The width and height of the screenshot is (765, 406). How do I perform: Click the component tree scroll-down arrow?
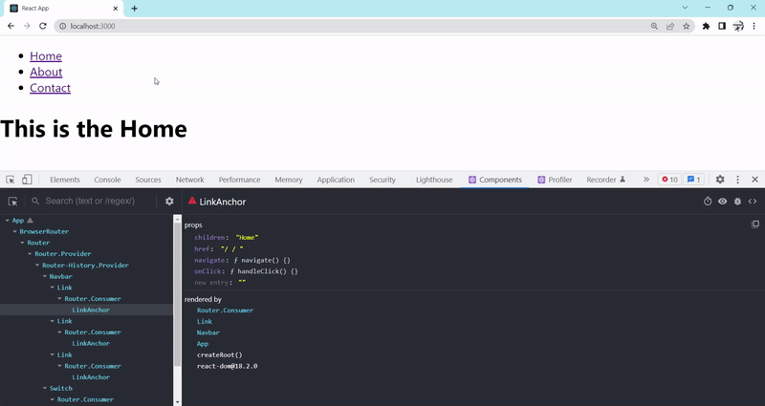[178, 402]
